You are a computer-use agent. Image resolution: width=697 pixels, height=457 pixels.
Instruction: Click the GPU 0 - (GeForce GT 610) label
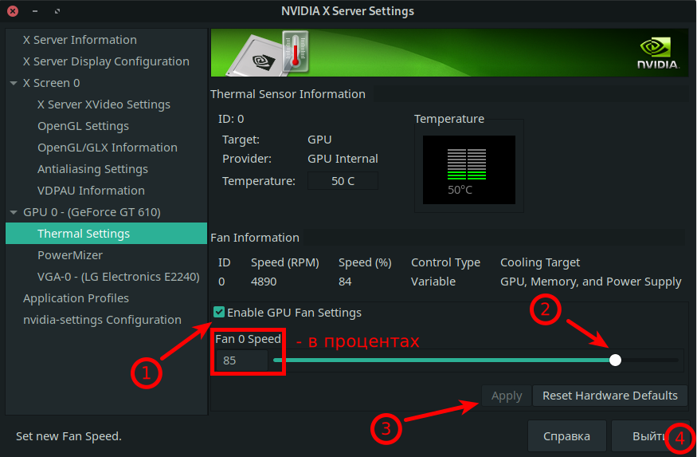click(92, 212)
